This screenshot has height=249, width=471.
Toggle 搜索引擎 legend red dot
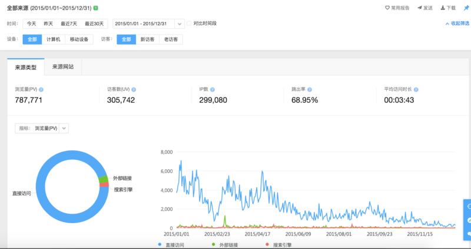click(x=267, y=244)
